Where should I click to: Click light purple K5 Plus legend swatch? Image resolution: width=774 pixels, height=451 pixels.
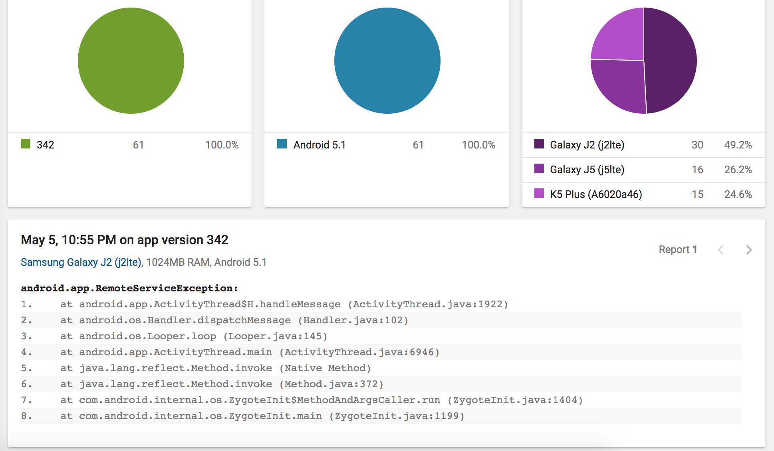(539, 194)
